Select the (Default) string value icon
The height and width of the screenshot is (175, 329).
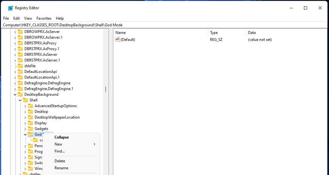(117, 39)
